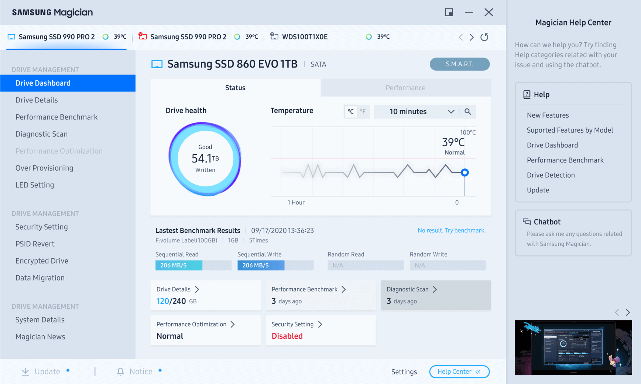The height and width of the screenshot is (384, 641).
Task: Collapse Help Center via double chevron
Action: pos(478,371)
